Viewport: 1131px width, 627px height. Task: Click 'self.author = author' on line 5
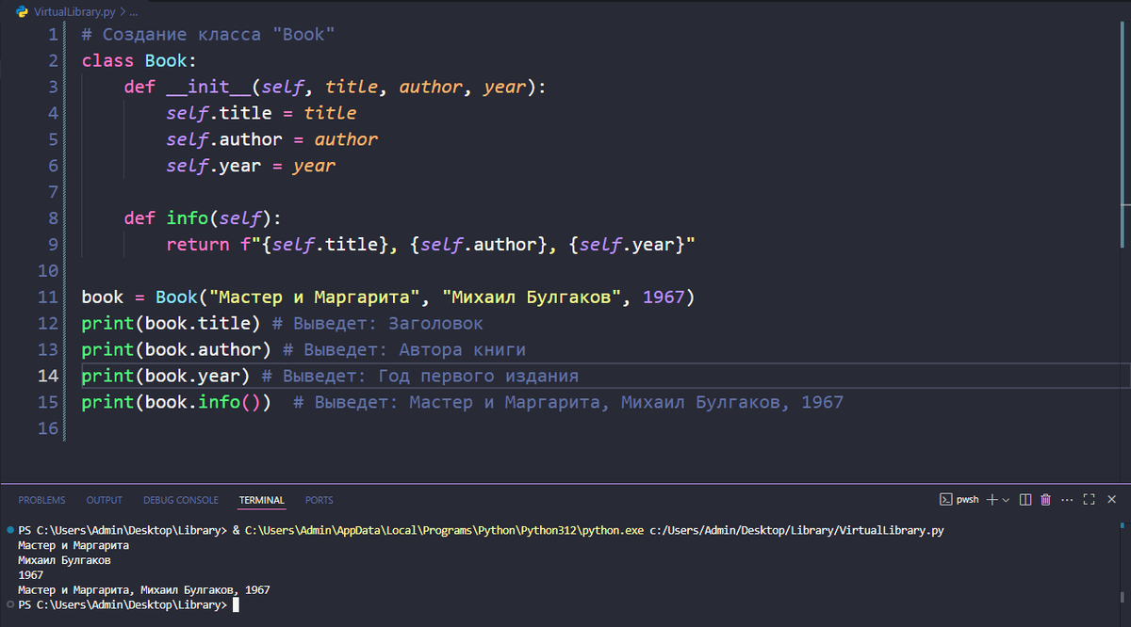(x=272, y=140)
